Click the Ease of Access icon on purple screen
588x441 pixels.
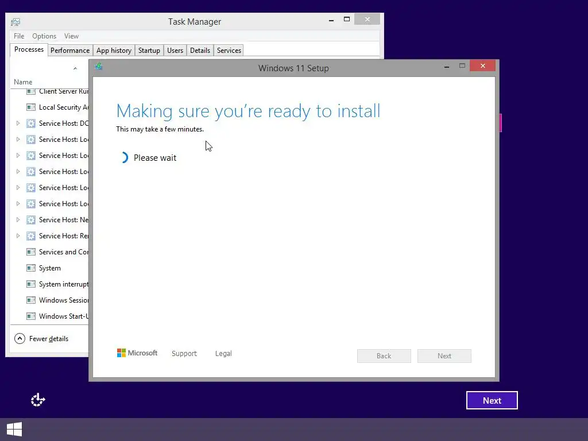(38, 400)
